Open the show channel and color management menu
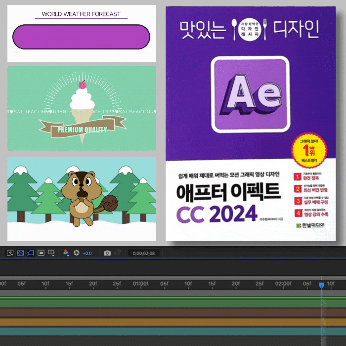Screen dimensions: 346x346 coord(66,253)
